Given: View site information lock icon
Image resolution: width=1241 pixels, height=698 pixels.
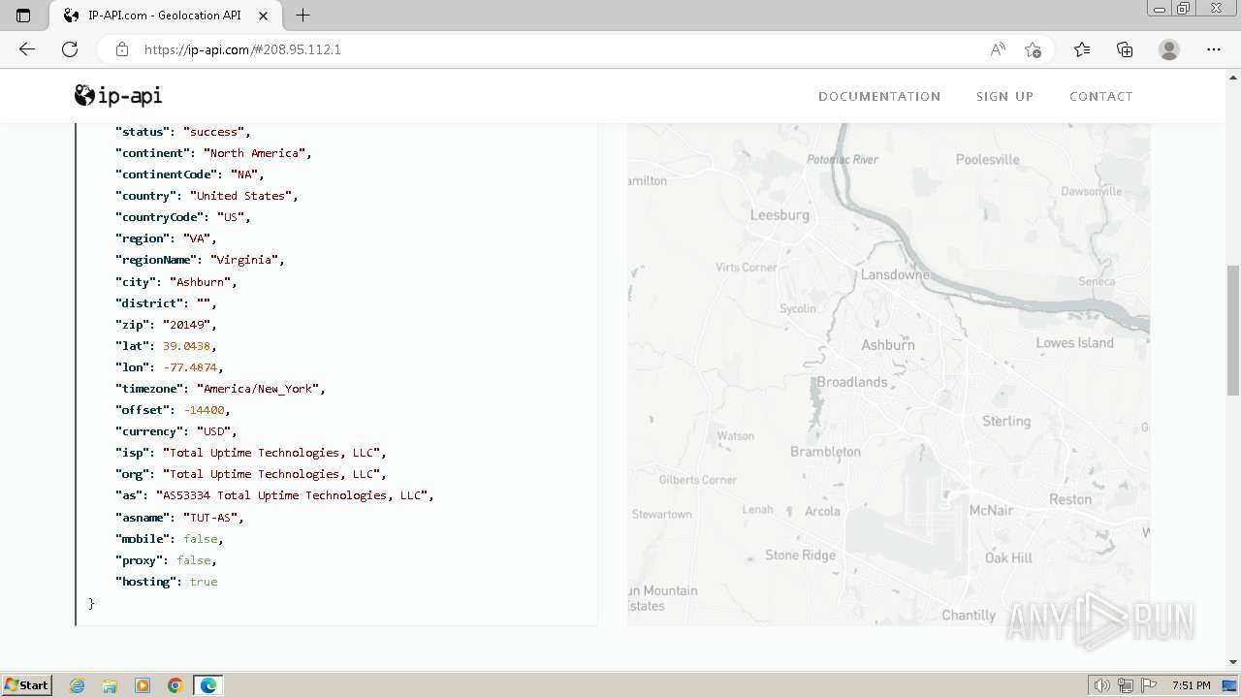Looking at the screenshot, I should [121, 49].
